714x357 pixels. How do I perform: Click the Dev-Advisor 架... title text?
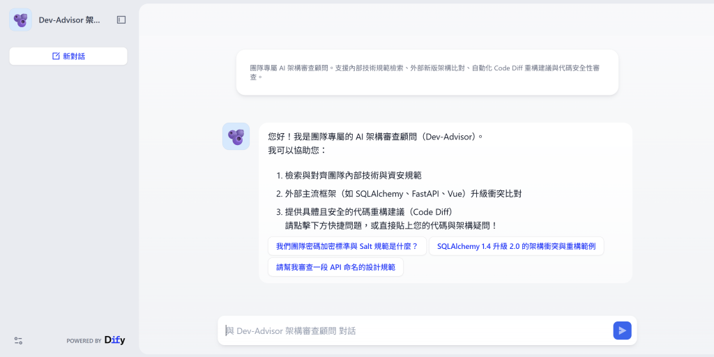[x=69, y=20]
